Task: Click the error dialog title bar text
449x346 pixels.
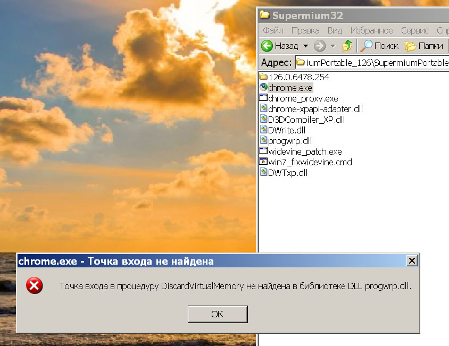Action: [116, 261]
